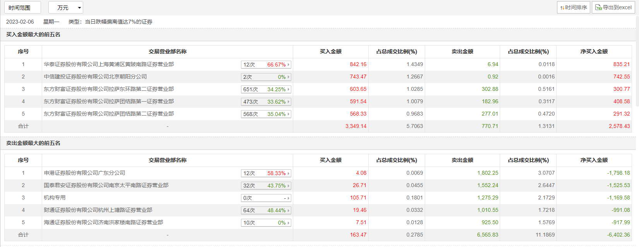The height and width of the screenshot is (247, 639).
Task: Open the 中信建投证券北京朝阳分公司 link
Action: (95, 77)
